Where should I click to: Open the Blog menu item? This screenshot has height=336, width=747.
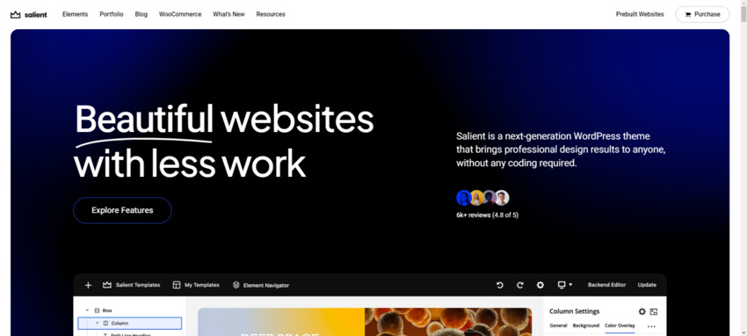click(x=141, y=14)
